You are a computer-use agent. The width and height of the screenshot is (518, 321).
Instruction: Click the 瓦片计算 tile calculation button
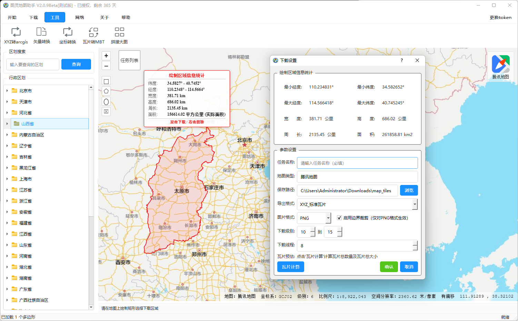290,267
